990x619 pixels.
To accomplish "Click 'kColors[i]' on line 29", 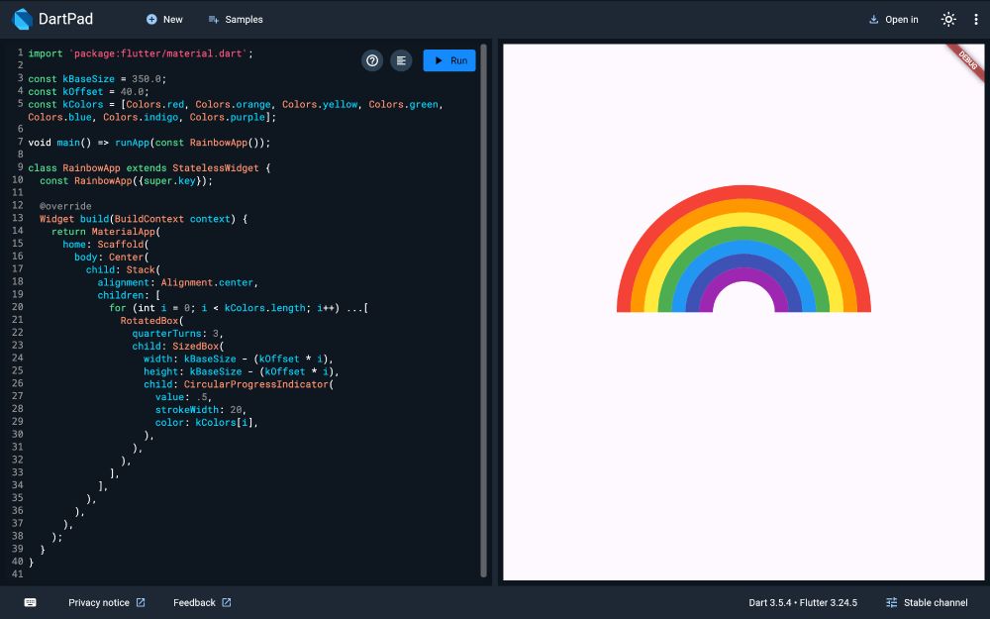I will tap(224, 423).
